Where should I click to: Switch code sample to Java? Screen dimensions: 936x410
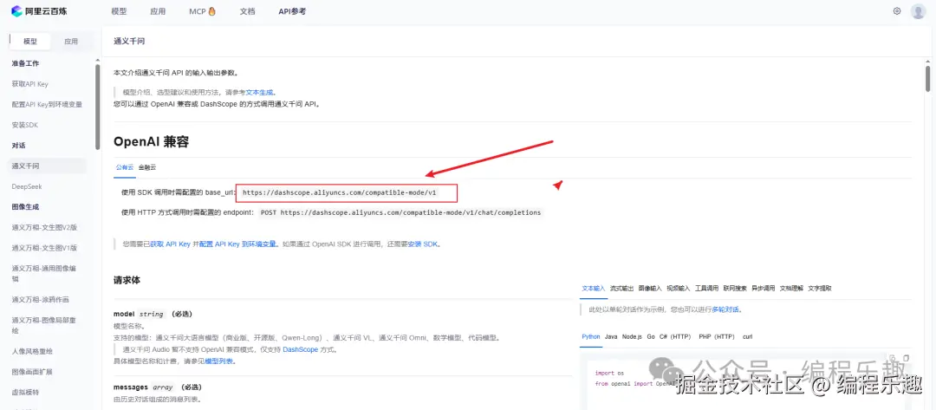611,336
